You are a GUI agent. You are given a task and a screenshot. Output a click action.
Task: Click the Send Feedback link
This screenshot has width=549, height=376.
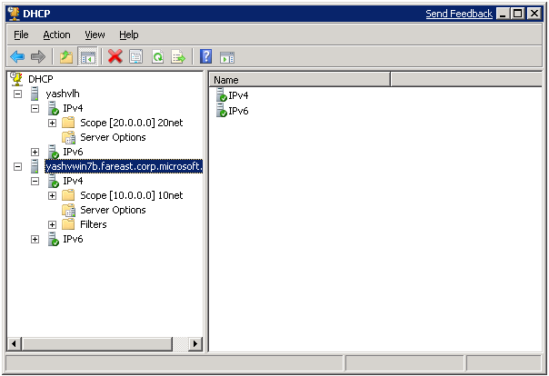pos(459,14)
